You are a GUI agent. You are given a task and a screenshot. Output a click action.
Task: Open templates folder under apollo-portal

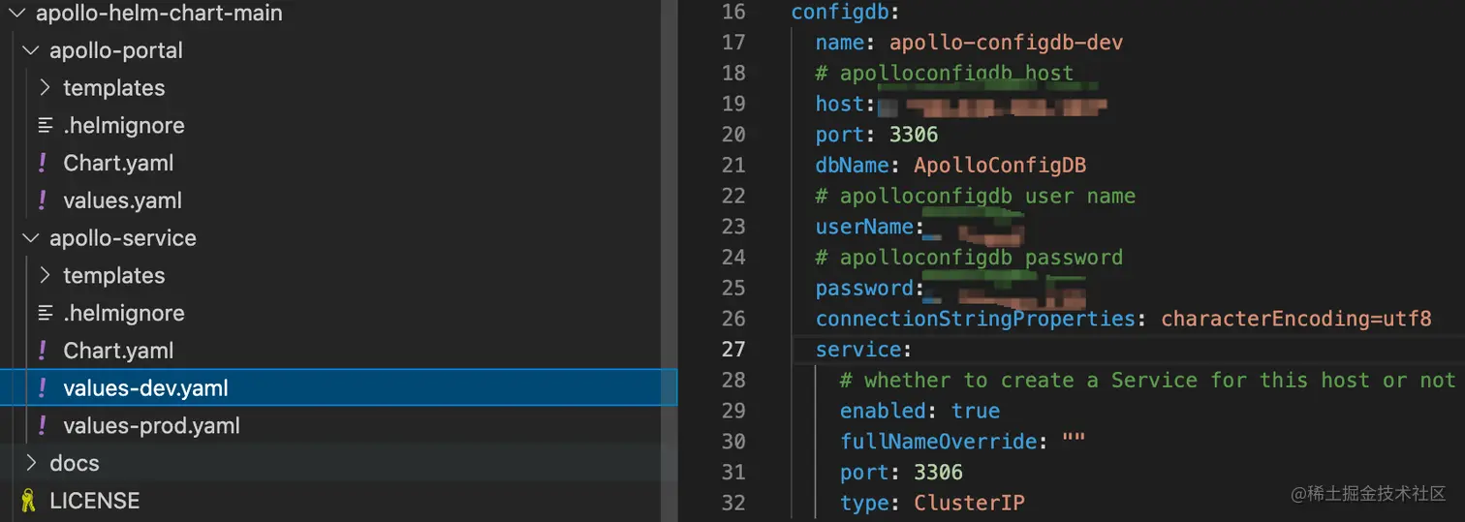[114, 88]
